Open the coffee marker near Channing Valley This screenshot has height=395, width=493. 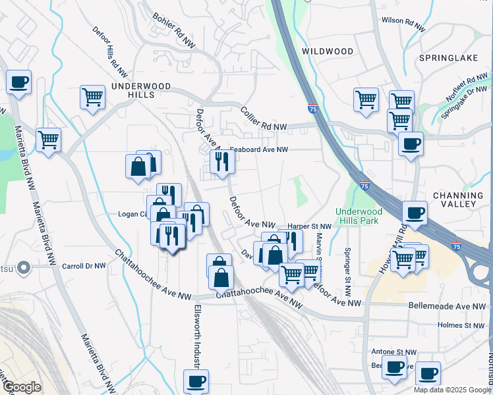(x=415, y=213)
